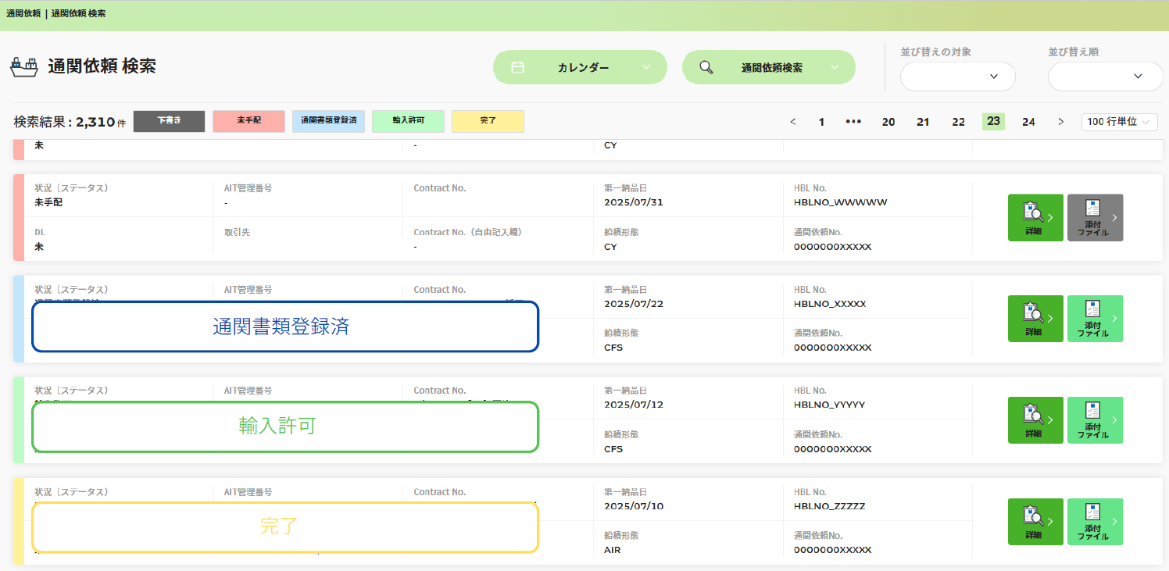
Task: Click the 通関依頼 breadcrumb link
Action: [23, 14]
